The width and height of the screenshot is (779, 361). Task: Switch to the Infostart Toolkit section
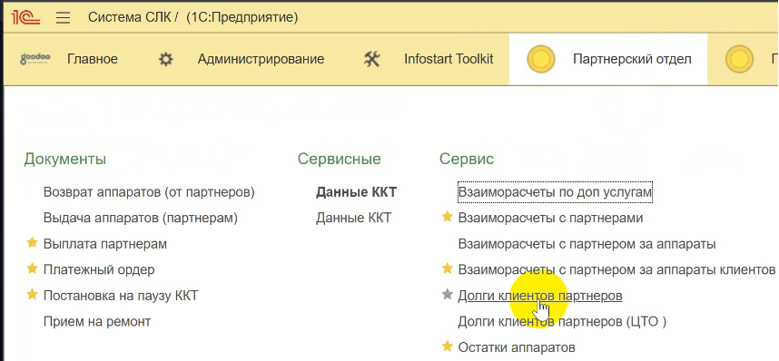(449, 59)
